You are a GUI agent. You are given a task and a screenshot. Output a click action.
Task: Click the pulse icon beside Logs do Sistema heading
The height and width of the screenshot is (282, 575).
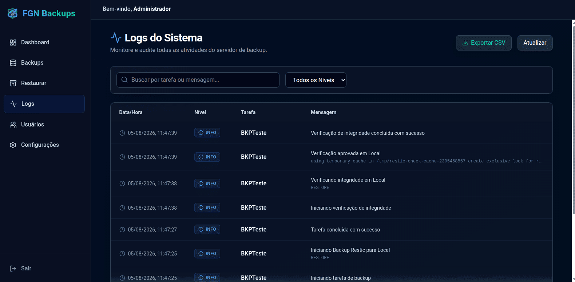coord(116,38)
